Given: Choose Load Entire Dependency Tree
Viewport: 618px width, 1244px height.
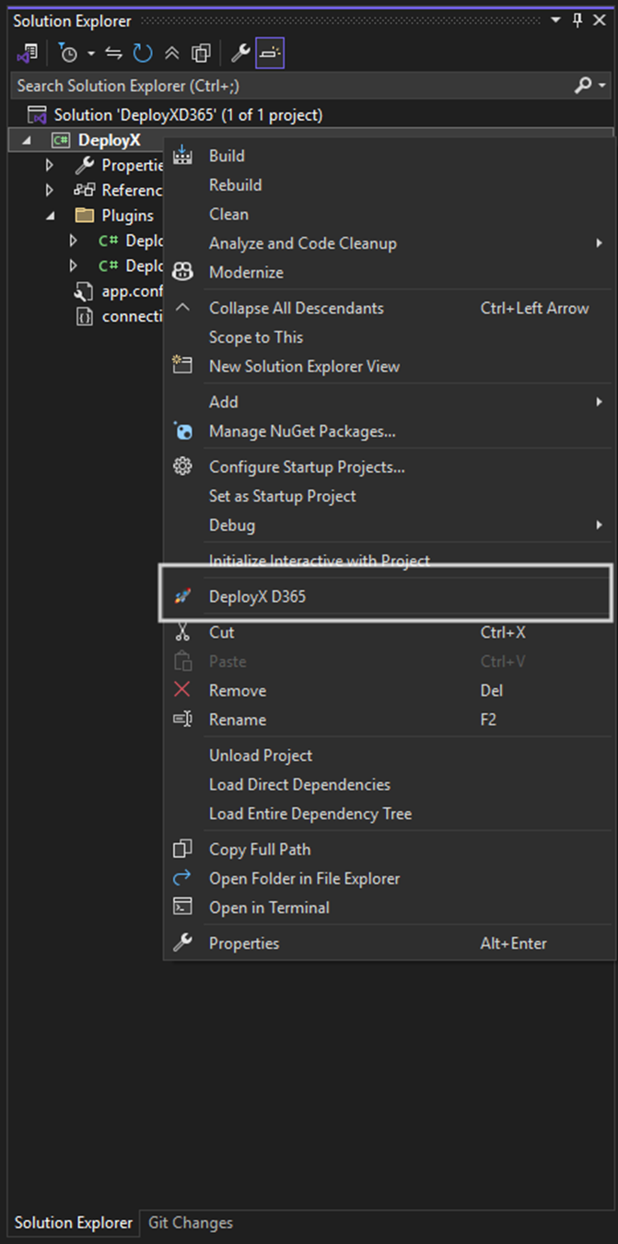Looking at the screenshot, I should pyautogui.click(x=310, y=814).
